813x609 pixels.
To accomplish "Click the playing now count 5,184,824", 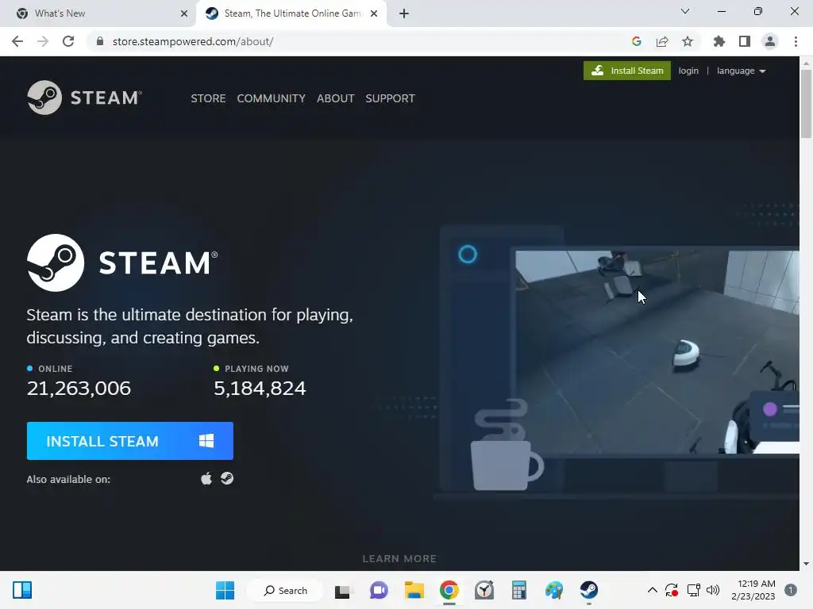I will click(x=260, y=388).
